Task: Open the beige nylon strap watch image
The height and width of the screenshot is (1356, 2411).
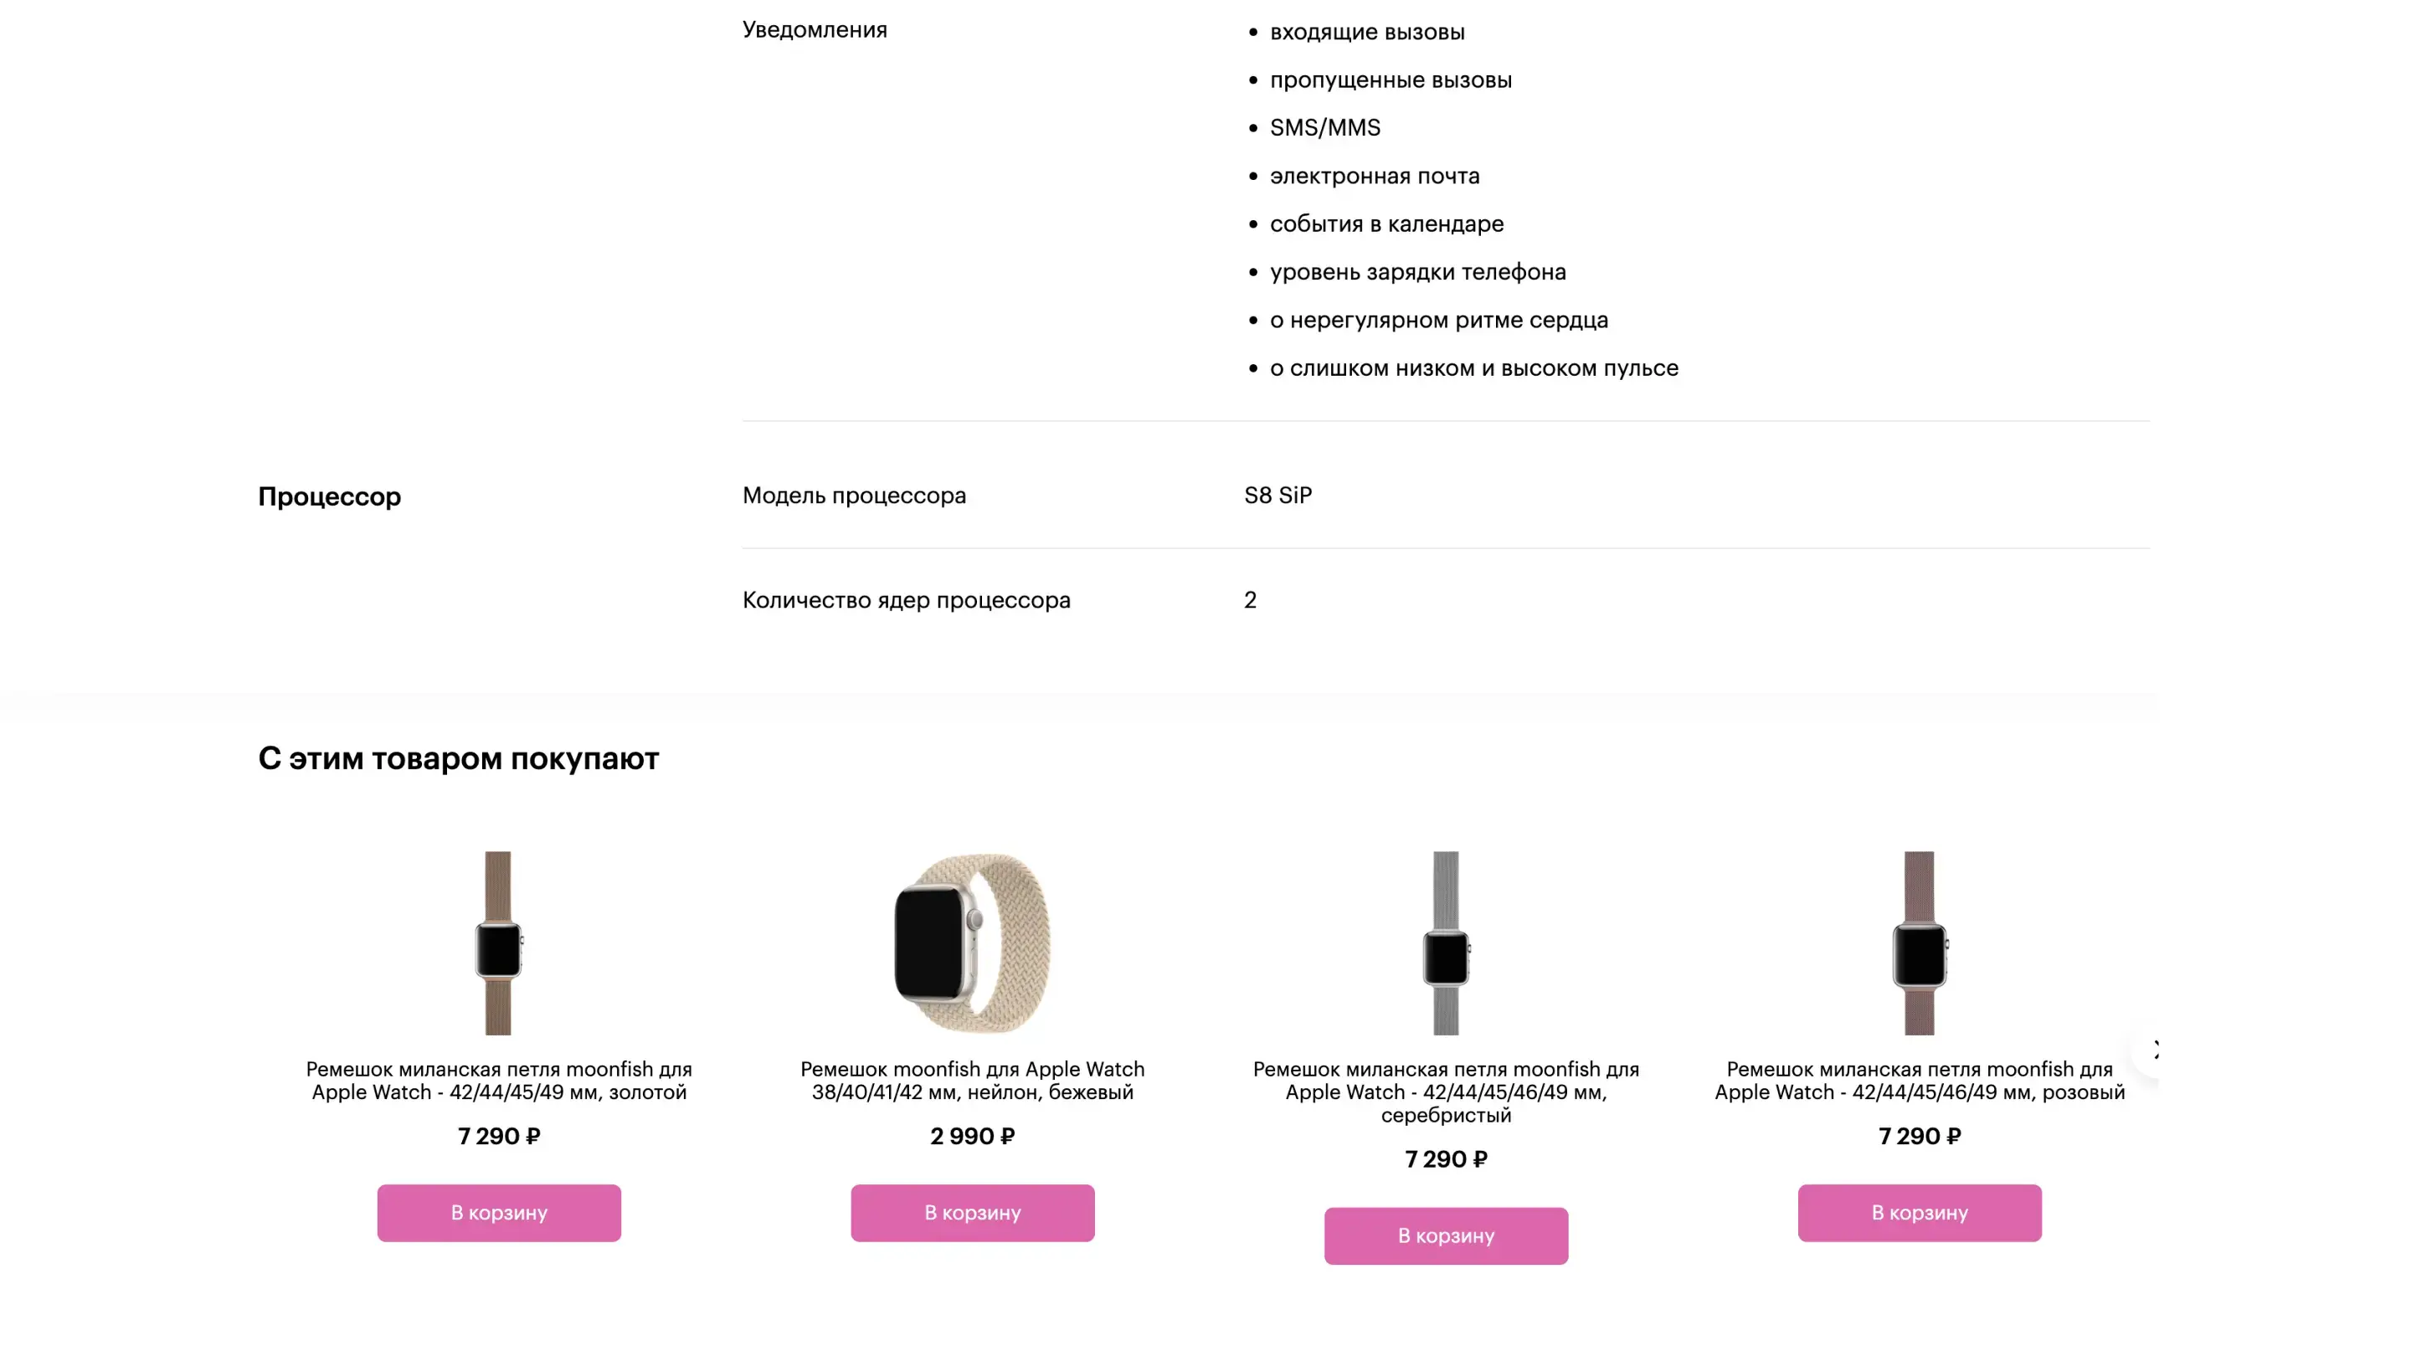Action: 971,943
